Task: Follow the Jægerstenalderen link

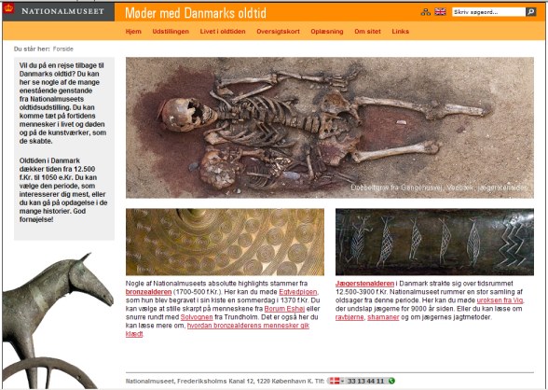Action: pos(364,284)
